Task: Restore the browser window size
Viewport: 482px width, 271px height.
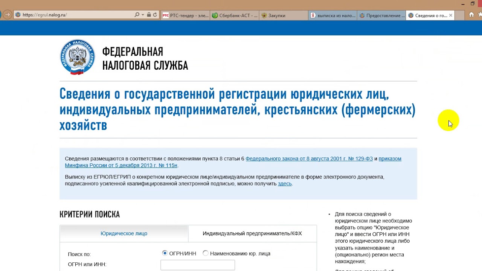Action: (x=473, y=4)
